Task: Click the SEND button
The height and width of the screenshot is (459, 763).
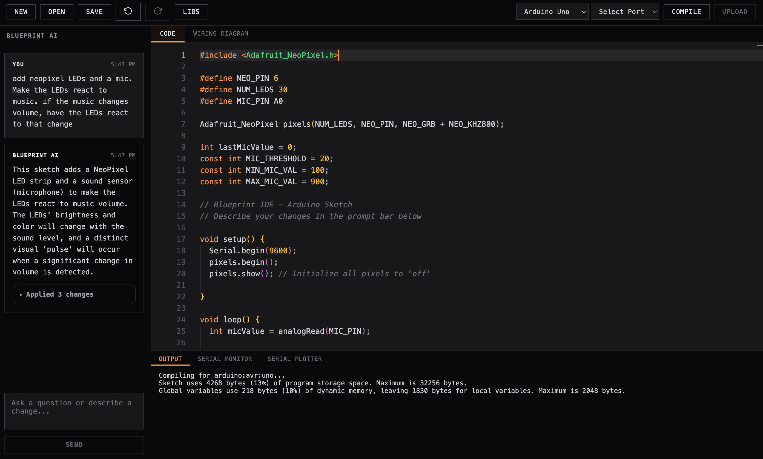Action: (x=74, y=444)
